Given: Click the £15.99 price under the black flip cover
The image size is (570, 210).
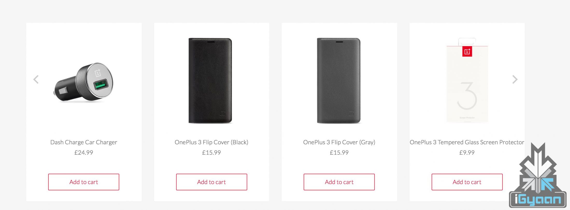Looking at the screenshot, I should tap(211, 153).
